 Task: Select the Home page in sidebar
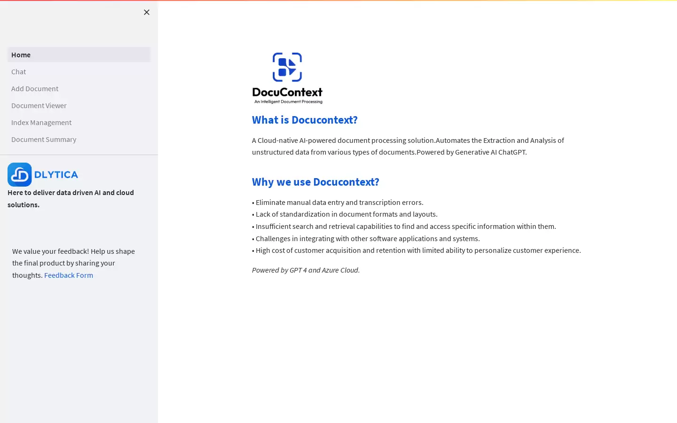coord(79,55)
